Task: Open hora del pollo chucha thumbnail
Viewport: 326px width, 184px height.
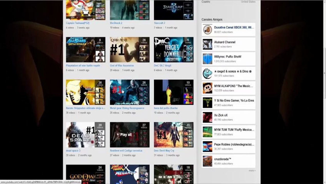Action: (x=174, y=92)
